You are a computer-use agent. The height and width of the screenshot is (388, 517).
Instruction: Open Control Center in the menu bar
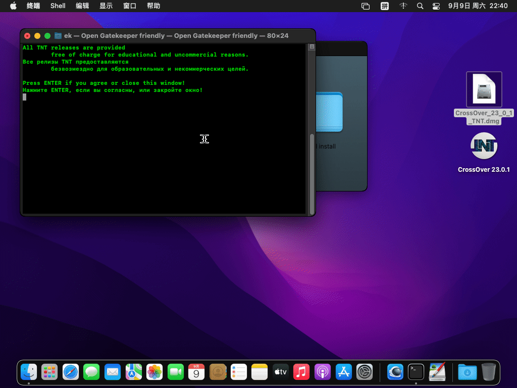click(436, 6)
